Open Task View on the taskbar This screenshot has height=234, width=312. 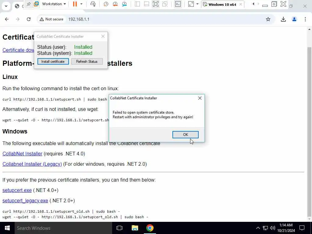119,228
